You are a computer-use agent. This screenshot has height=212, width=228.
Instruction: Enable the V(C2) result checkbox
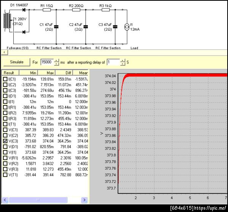pos(5,135)
